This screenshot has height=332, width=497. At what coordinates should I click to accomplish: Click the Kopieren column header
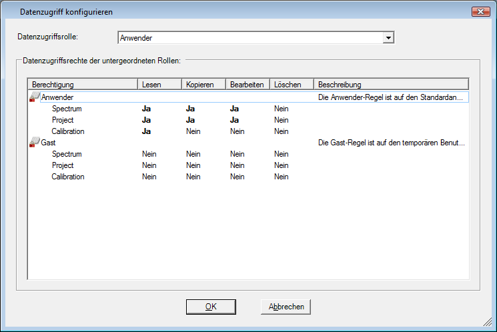tap(203, 85)
